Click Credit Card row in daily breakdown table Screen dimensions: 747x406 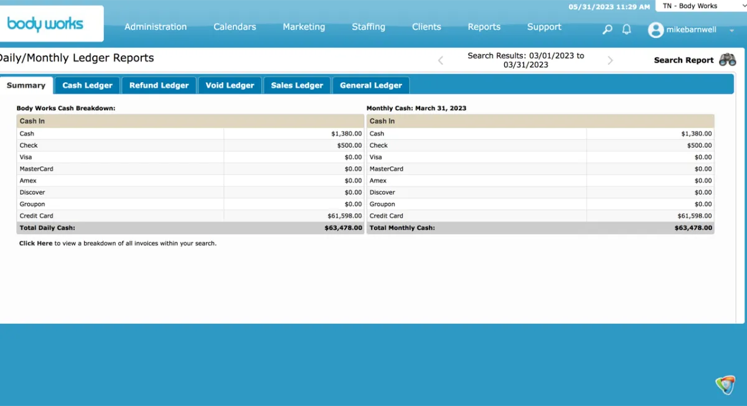190,216
